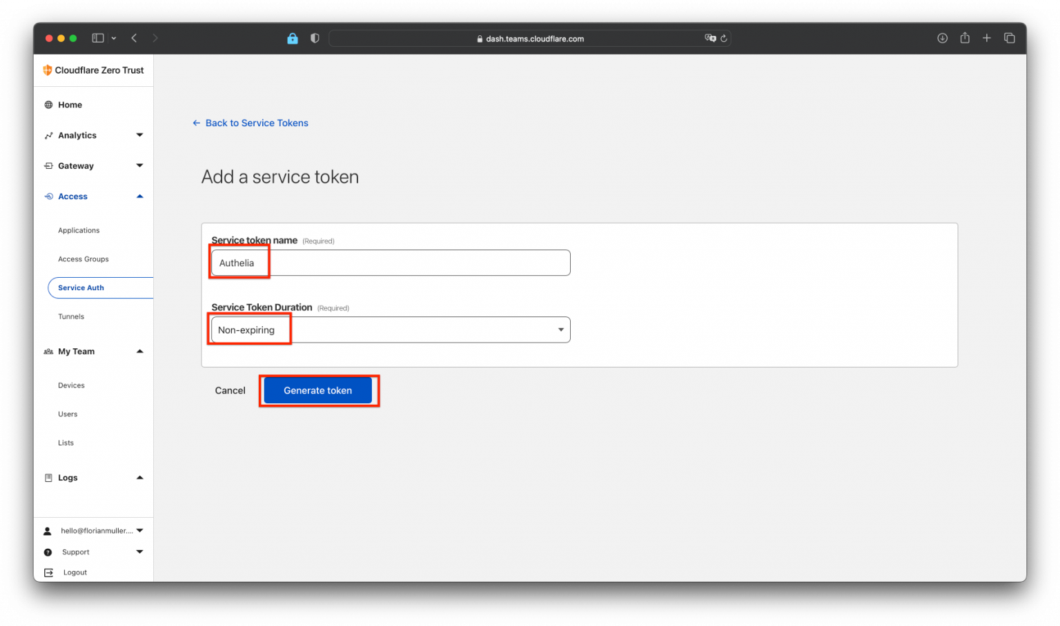Viewport: 1060px width, 626px height.
Task: Toggle the Safari sidebar icon
Action: point(97,37)
